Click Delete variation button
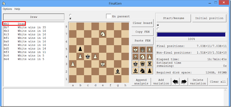The width and height of the screenshot is (231, 107). (198, 82)
